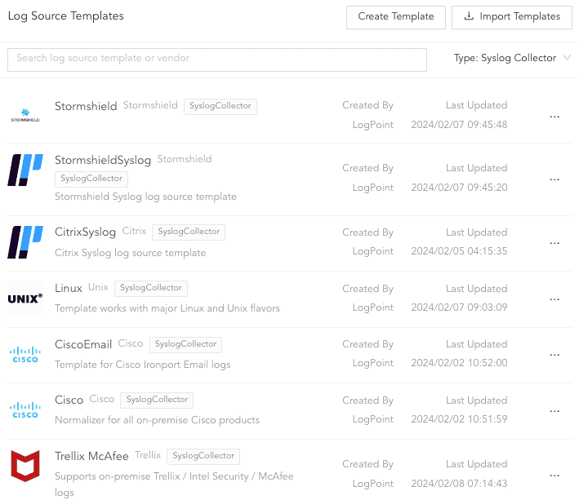Open the more options menu for Cisco template

pos(555,411)
